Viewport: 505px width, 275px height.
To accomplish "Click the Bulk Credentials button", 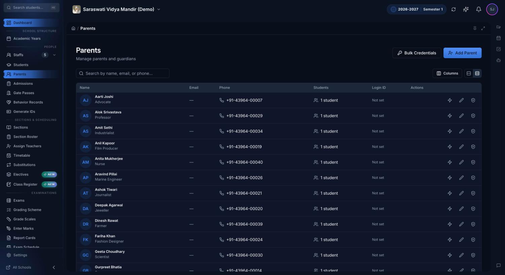I will point(417,53).
